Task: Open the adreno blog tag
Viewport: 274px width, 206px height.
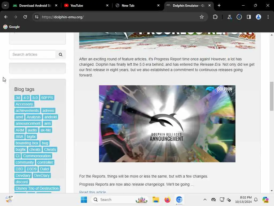Action: click(x=48, y=111)
